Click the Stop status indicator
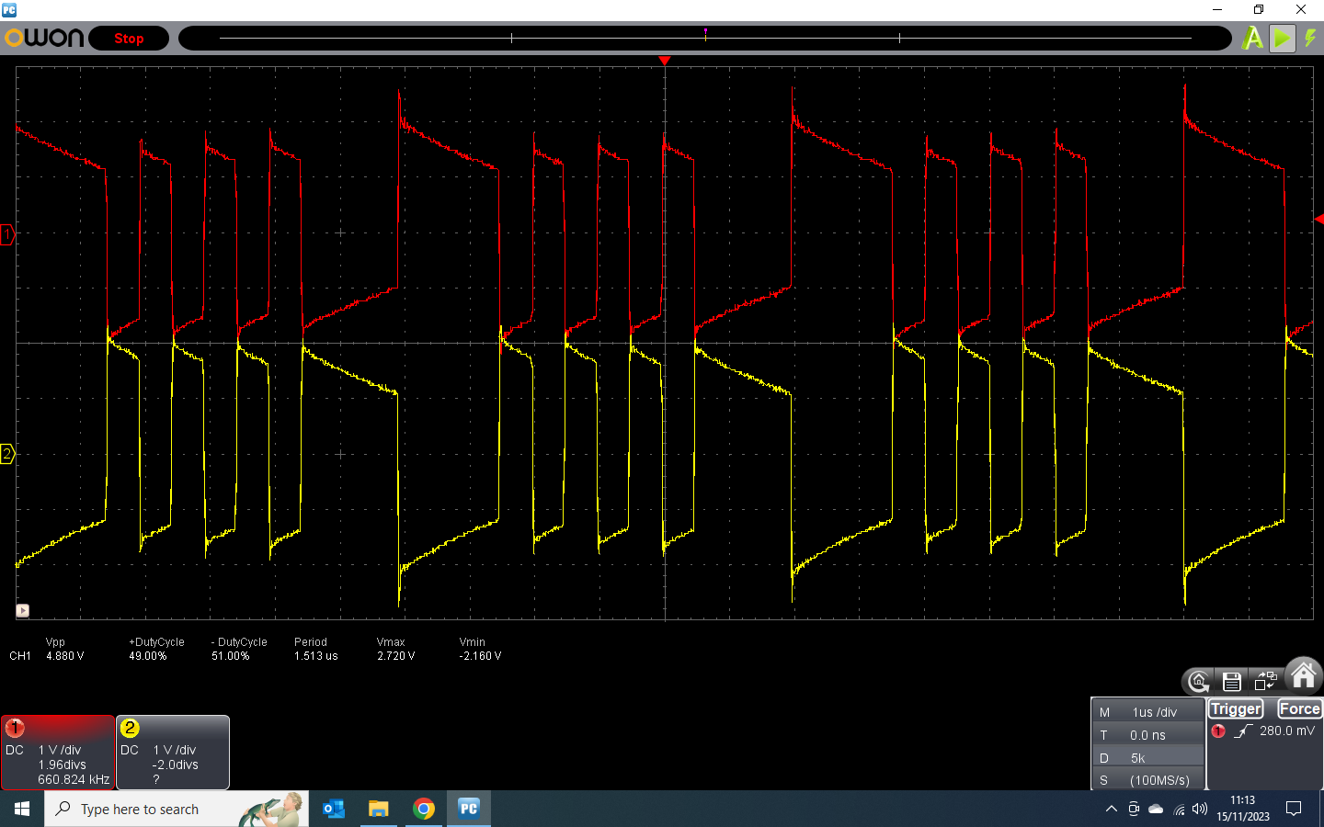 point(129,39)
